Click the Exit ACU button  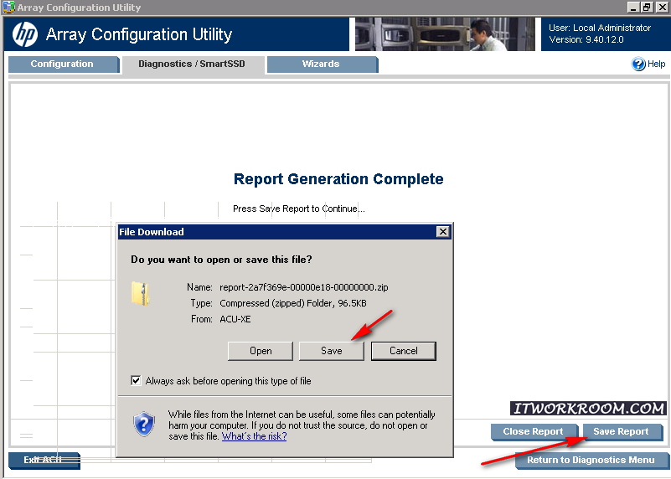tap(44, 461)
